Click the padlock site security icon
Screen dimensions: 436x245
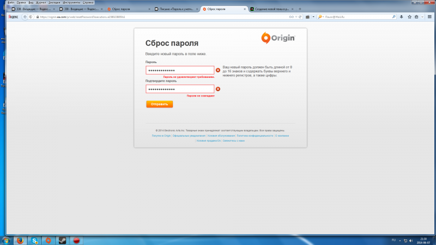38,17
